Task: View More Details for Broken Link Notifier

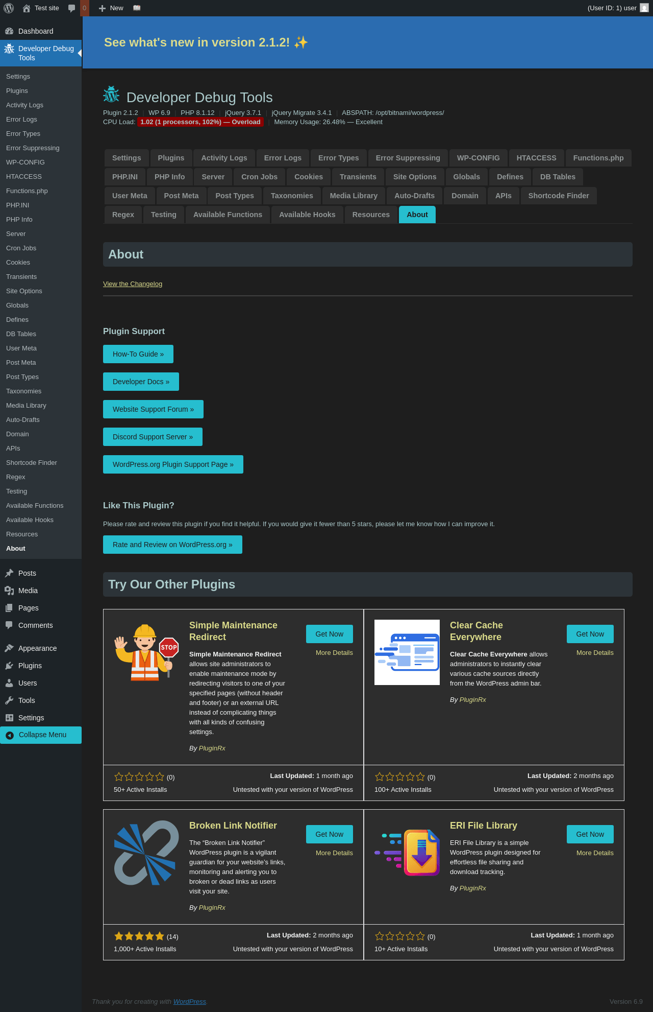Action: pyautogui.click(x=334, y=853)
